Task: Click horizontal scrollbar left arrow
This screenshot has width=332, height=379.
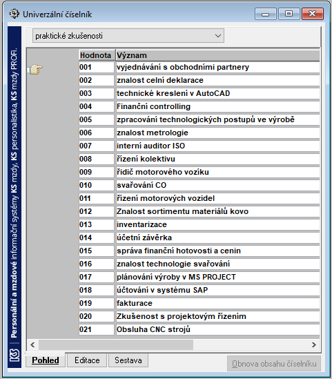Action: pyautogui.click(x=32, y=344)
